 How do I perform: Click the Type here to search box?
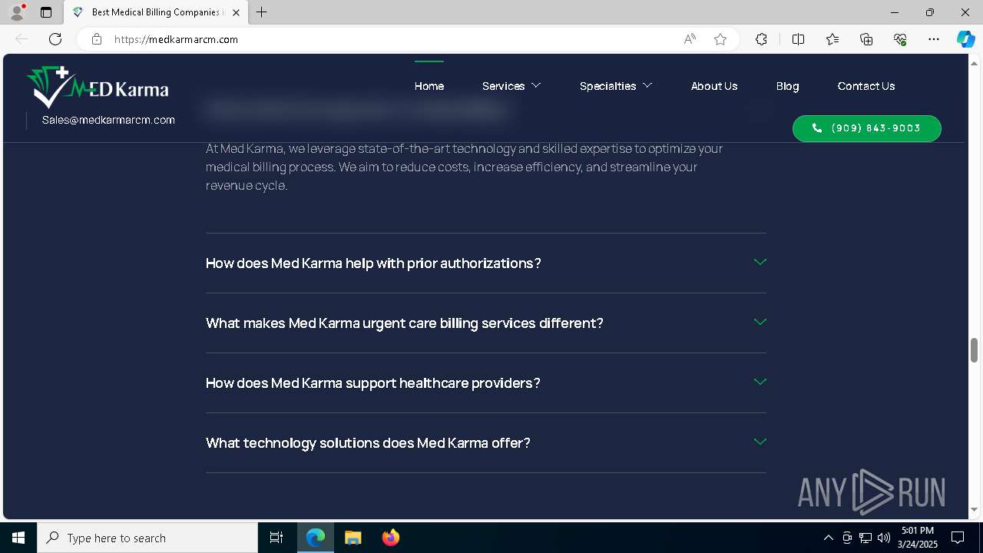[147, 538]
